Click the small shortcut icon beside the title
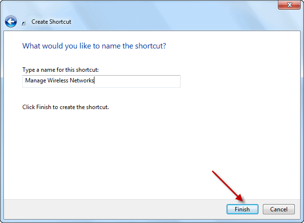304x223 pixels. pyautogui.click(x=23, y=22)
